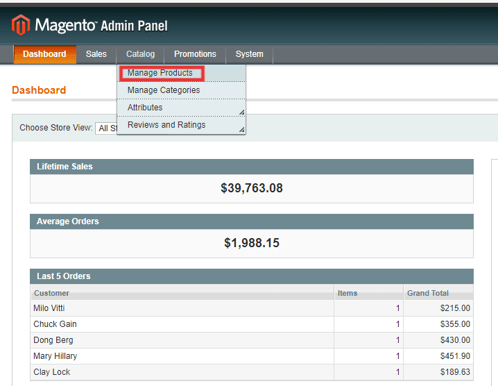The image size is (498, 386).
Task: Click the Magento logo icon
Action: (x=21, y=25)
